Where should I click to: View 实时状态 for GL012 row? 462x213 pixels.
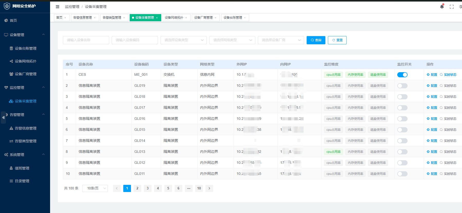(x=448, y=163)
